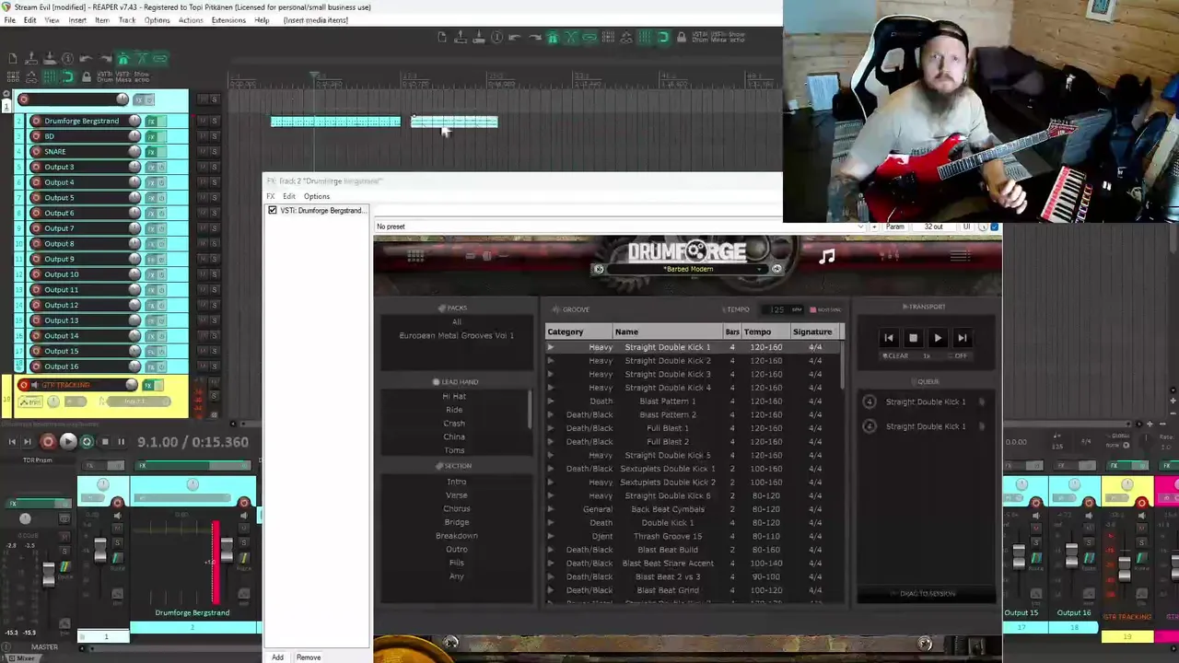Preview Full Blast 1 groove arrow
This screenshot has width=1179, height=663.
pos(551,428)
